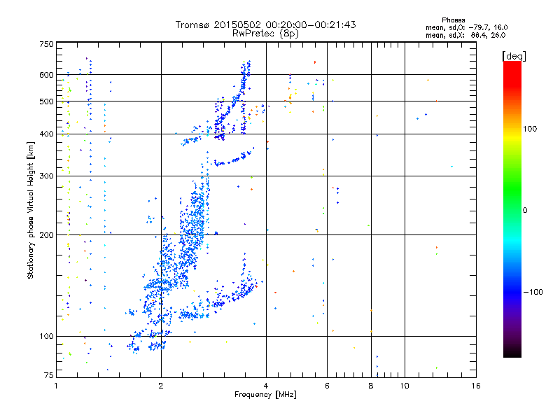The width and height of the screenshot is (560, 420).
Task: Click the 'mean, sd,O: -79.7, 16.0' text
Action: (466, 27)
